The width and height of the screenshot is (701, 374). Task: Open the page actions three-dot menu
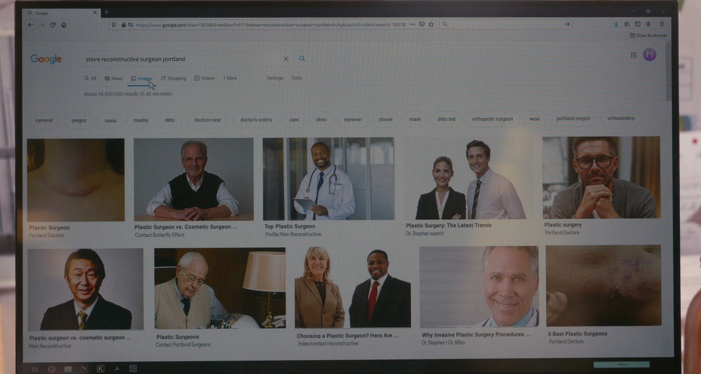click(x=412, y=24)
